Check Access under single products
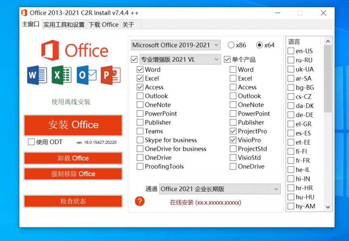Screen dimensions: 349x241 [x=233, y=87]
